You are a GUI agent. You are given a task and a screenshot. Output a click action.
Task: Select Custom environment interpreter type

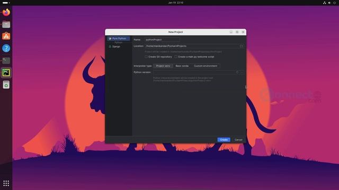[x=206, y=66]
